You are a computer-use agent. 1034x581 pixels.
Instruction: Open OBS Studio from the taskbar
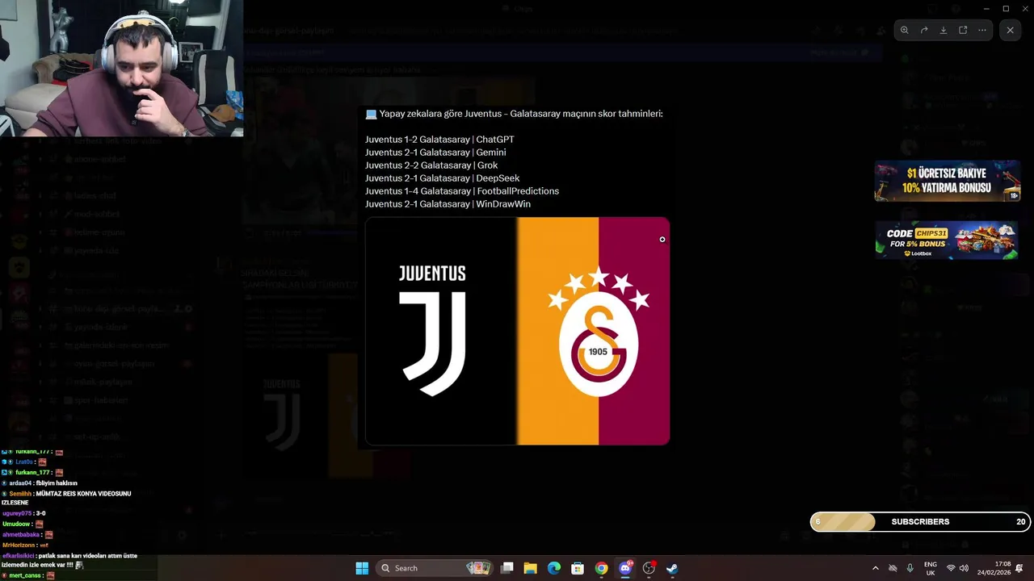649,568
